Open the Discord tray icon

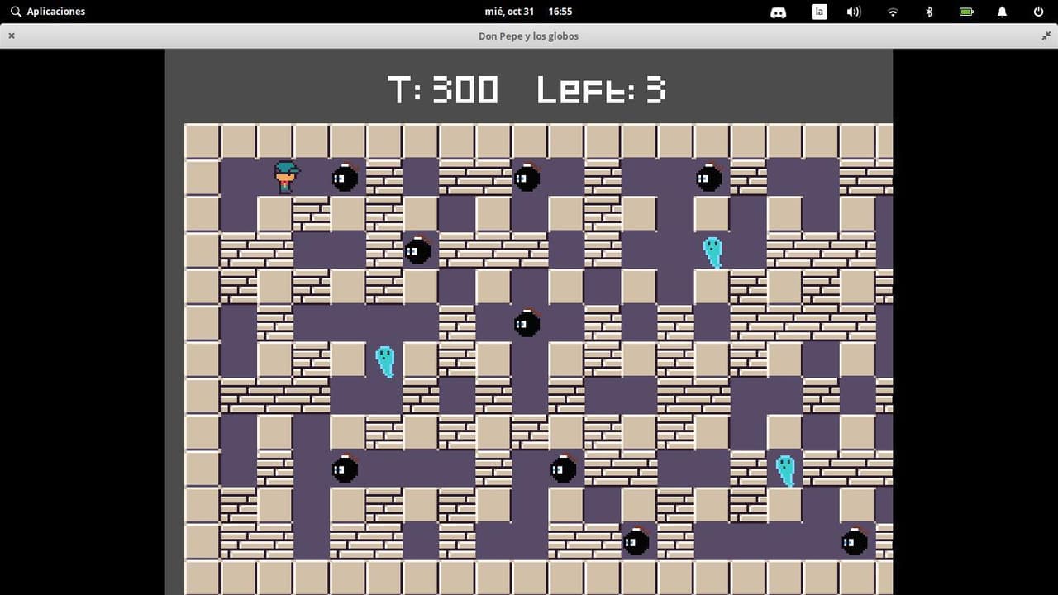[778, 12]
